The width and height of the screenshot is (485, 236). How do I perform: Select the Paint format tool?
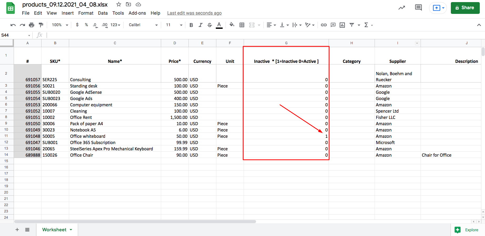tap(41, 25)
